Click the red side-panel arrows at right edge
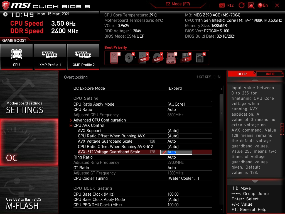The height and width of the screenshot is (214, 285). [x=282, y=135]
